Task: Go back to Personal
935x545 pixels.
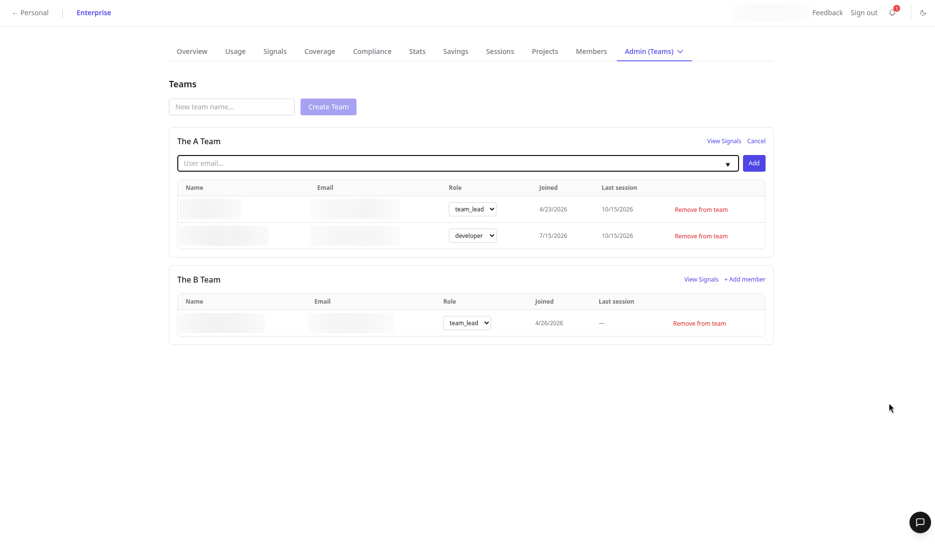Action: [x=30, y=13]
